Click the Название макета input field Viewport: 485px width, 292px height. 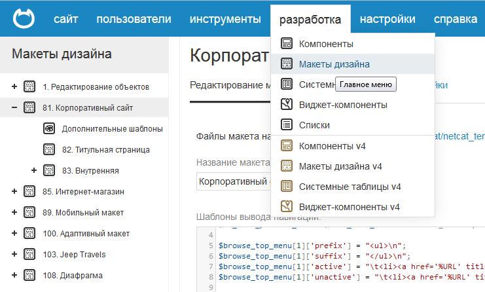point(232,181)
